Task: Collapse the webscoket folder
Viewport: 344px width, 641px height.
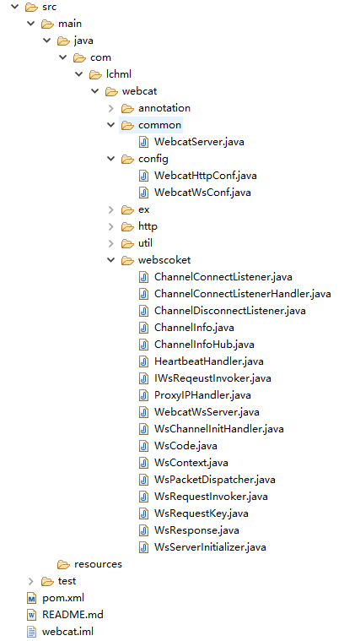Action: pyautogui.click(x=111, y=260)
